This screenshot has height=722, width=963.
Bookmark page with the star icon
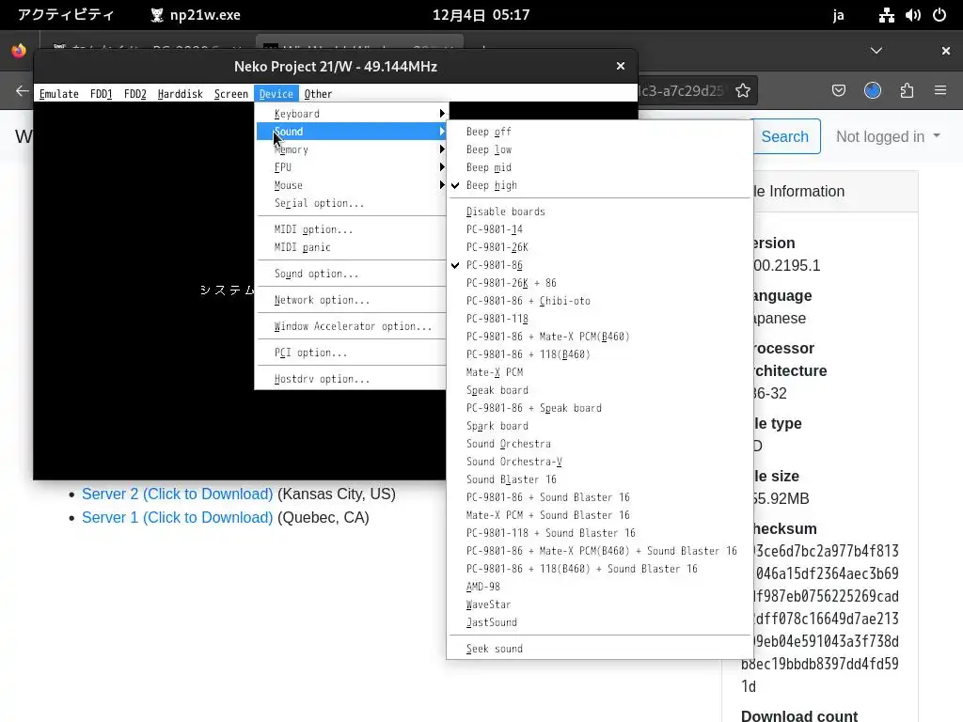tap(743, 91)
